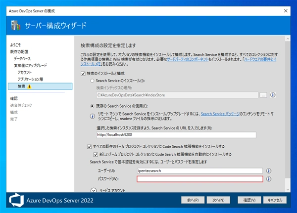Click info icon next to user field
The height and width of the screenshot is (213, 297).
click(269, 171)
